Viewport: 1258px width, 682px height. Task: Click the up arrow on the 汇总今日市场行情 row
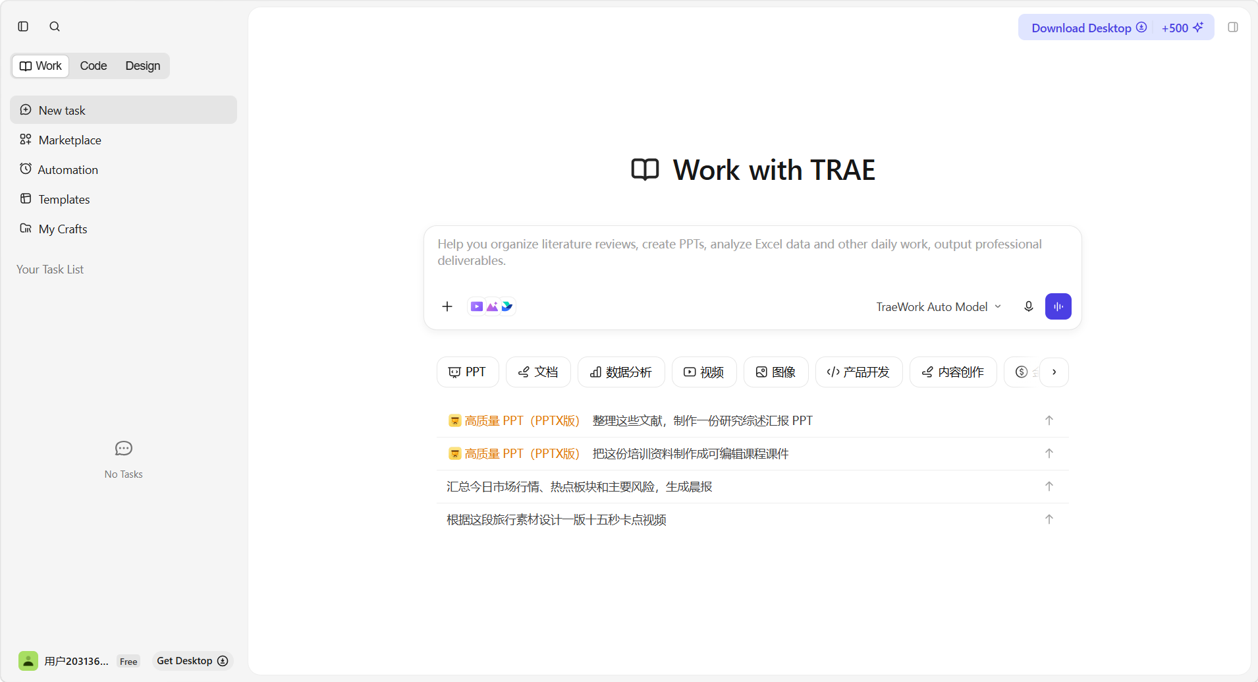click(x=1049, y=486)
